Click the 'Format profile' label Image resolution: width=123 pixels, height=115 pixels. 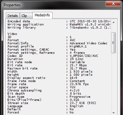[20, 47]
